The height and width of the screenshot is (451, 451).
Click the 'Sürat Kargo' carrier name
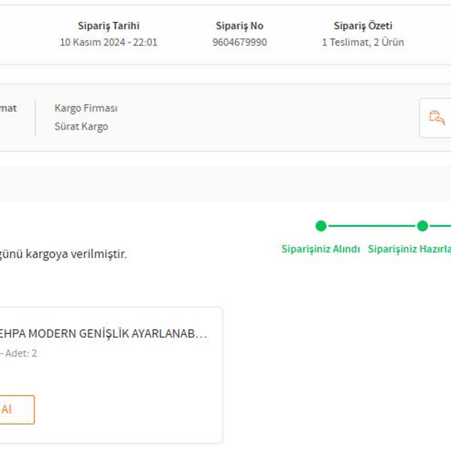coord(82,127)
